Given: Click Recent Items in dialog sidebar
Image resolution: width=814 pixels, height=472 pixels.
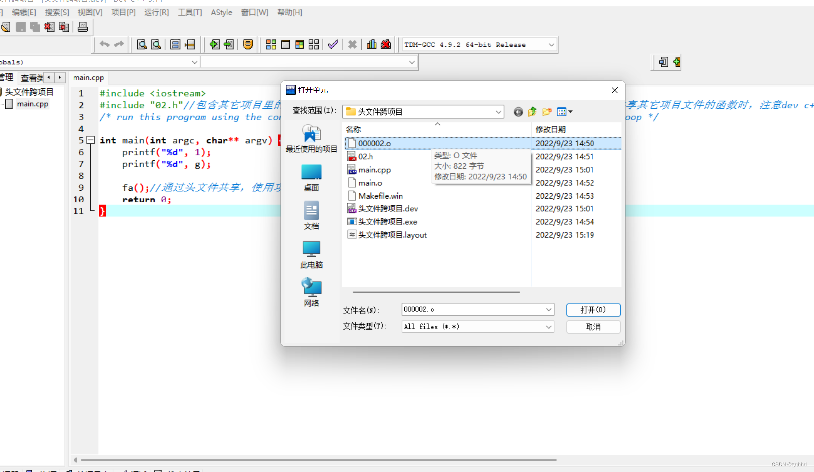Looking at the screenshot, I should (x=311, y=138).
